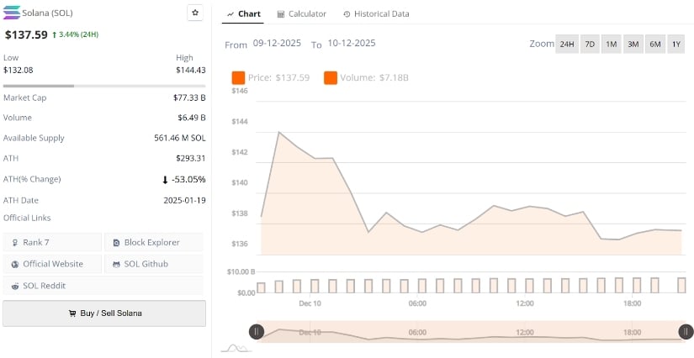Open the Block Explorer link
Image resolution: width=694 pixels, height=358 pixels.
click(x=153, y=243)
